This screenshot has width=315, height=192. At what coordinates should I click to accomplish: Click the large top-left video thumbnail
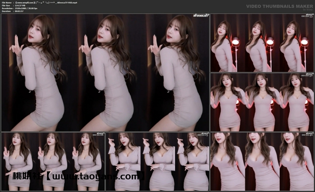coord(105,72)
